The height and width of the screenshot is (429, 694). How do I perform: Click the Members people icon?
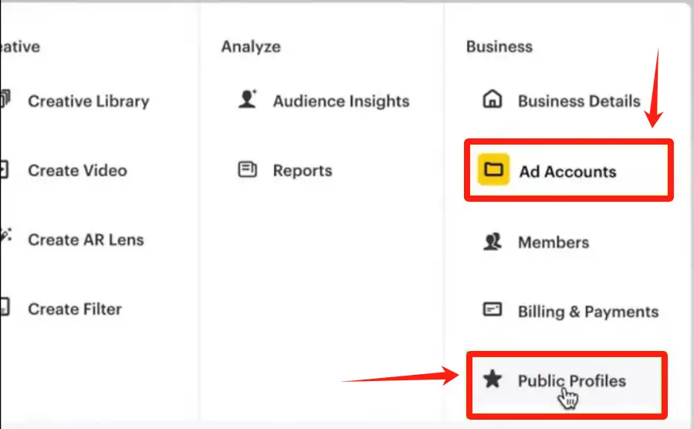[493, 241]
